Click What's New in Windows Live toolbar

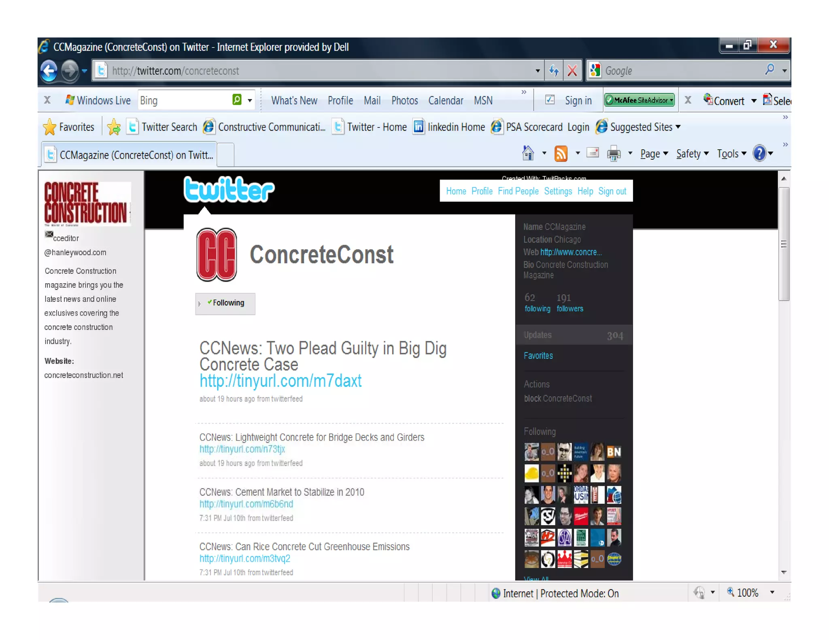coord(294,100)
